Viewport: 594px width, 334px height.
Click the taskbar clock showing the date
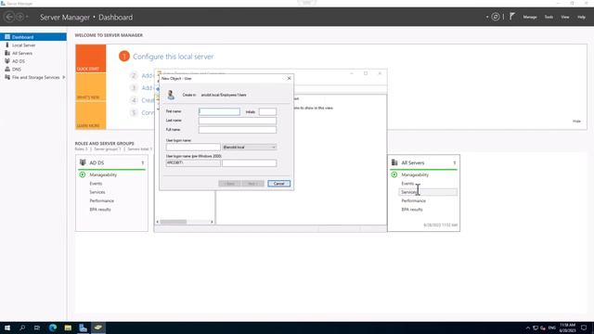click(x=567, y=328)
